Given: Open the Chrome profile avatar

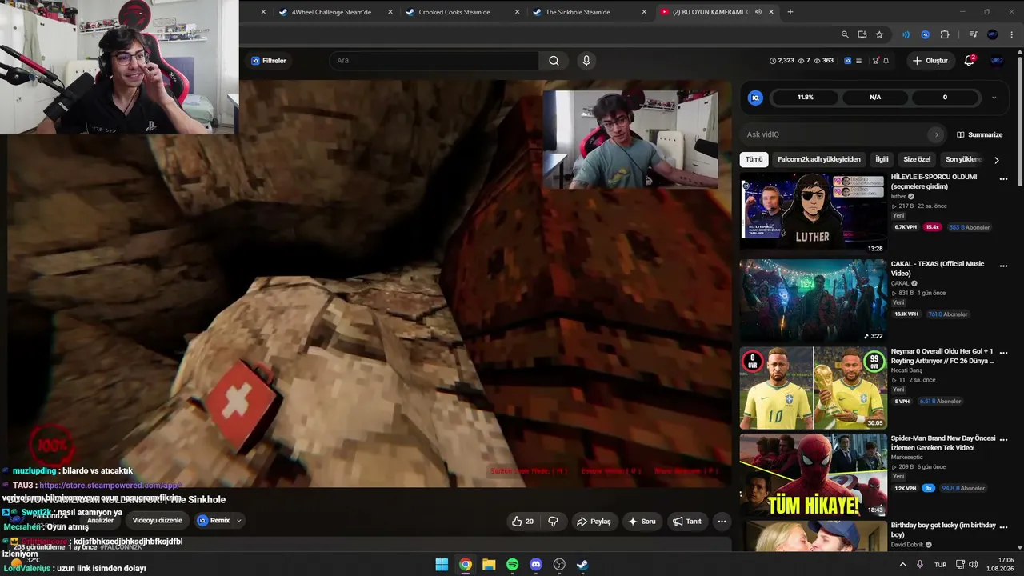Looking at the screenshot, I should tap(993, 34).
